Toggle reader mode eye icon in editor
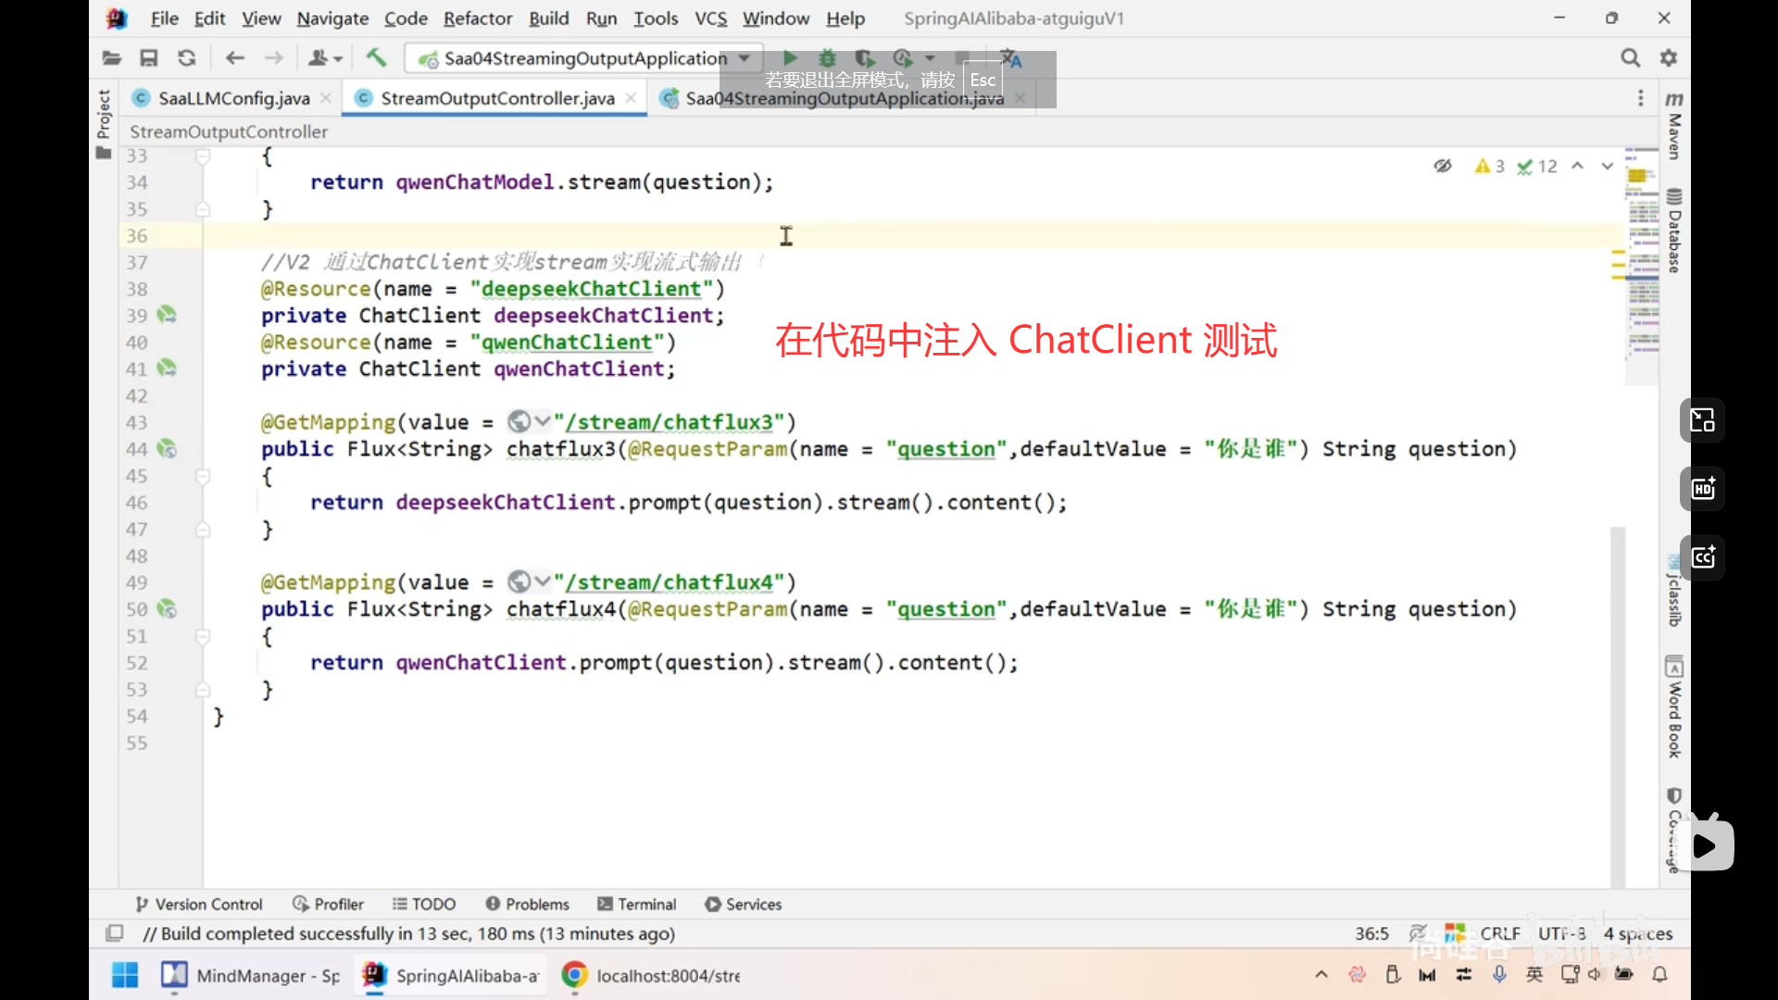 (x=1443, y=166)
